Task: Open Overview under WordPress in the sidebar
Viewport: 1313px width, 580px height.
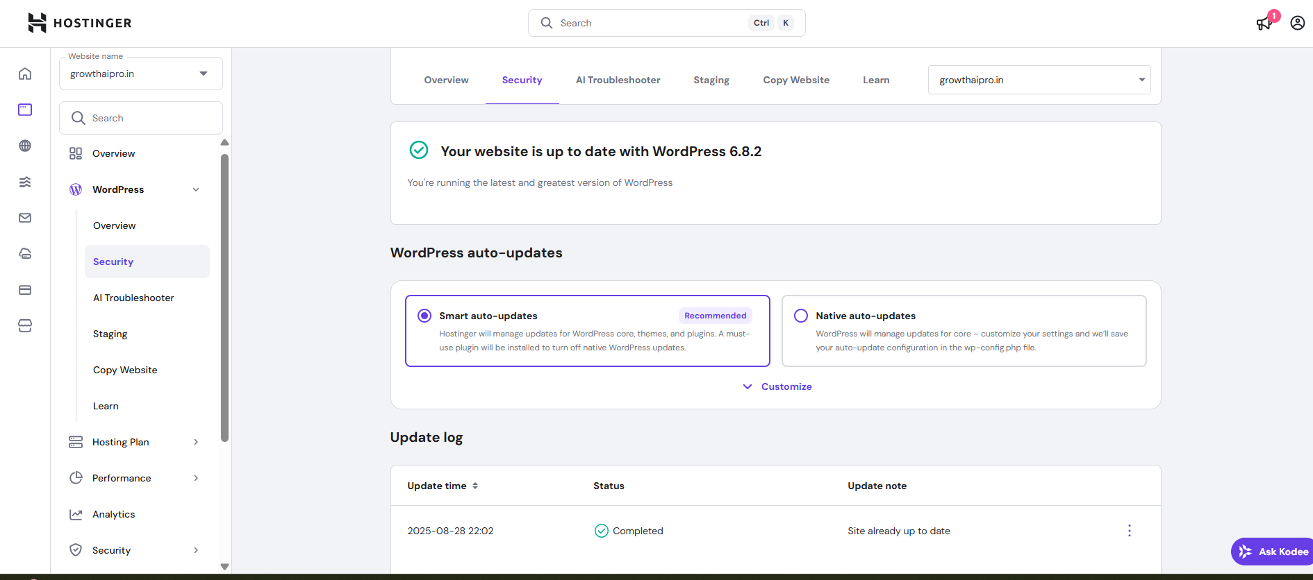Action: coord(147,225)
